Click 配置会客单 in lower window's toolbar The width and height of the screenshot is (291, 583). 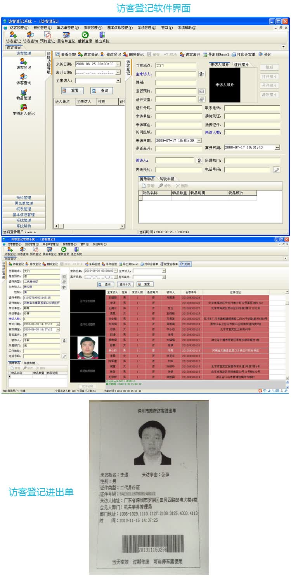(168, 264)
